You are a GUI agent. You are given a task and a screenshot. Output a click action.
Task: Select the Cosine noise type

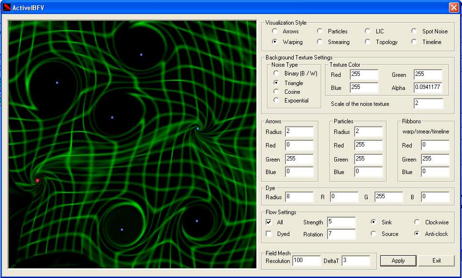pyautogui.click(x=276, y=92)
